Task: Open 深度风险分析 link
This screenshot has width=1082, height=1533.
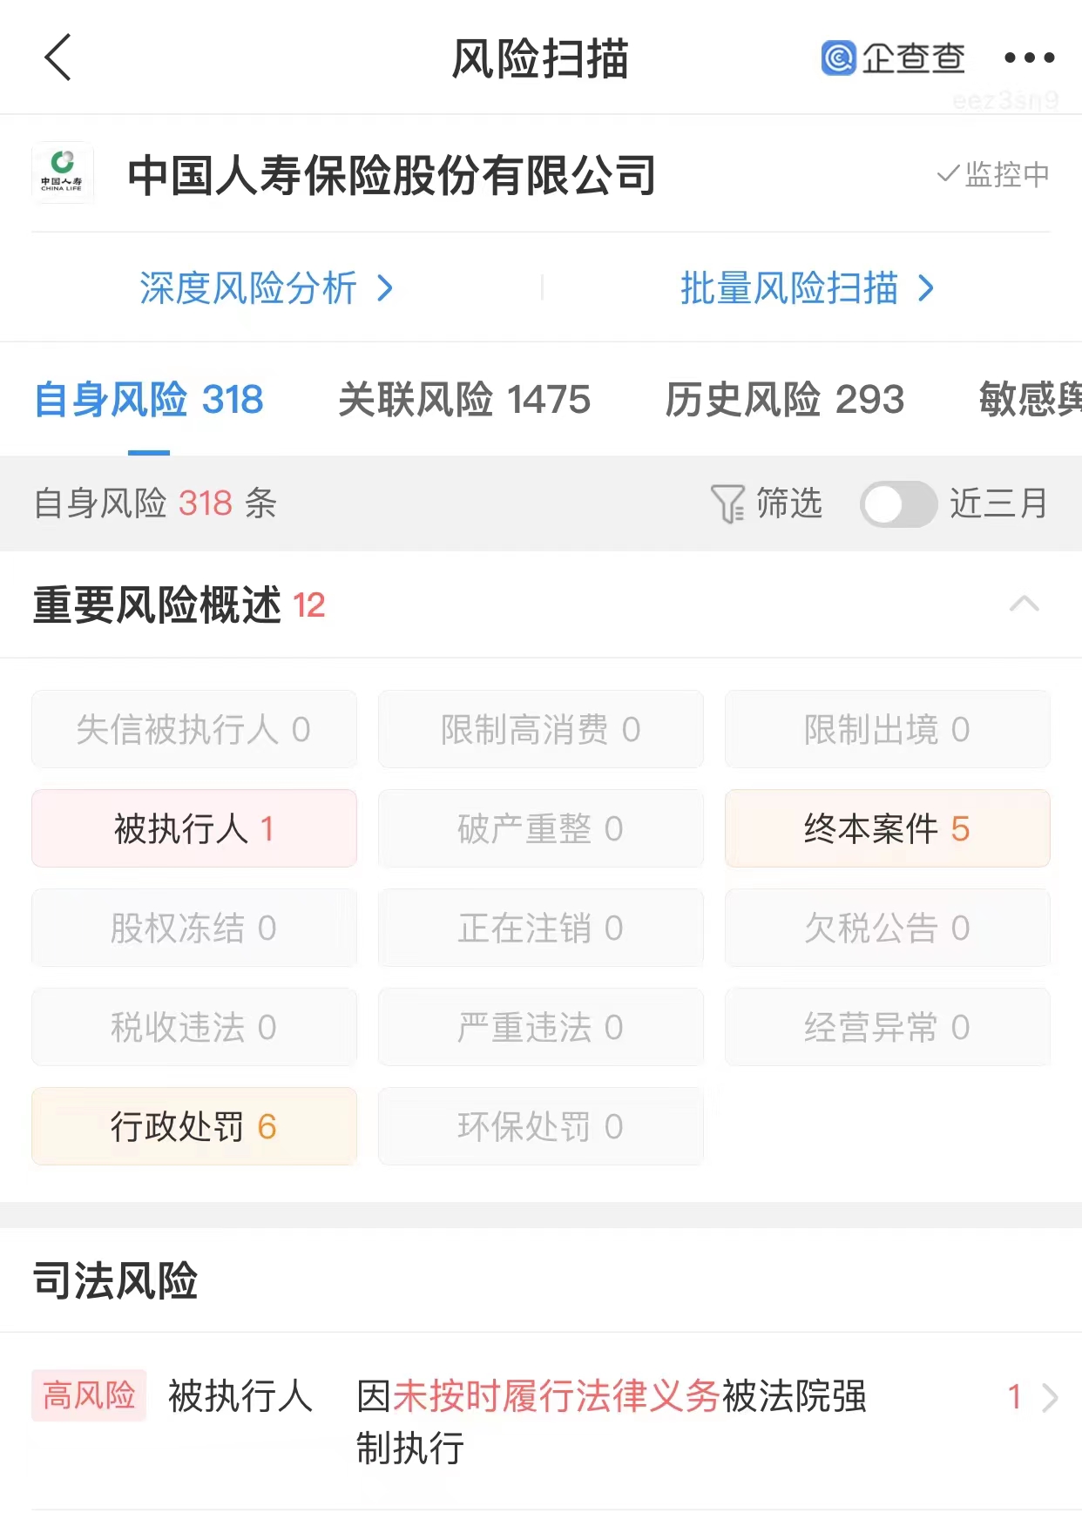Action: 267,287
